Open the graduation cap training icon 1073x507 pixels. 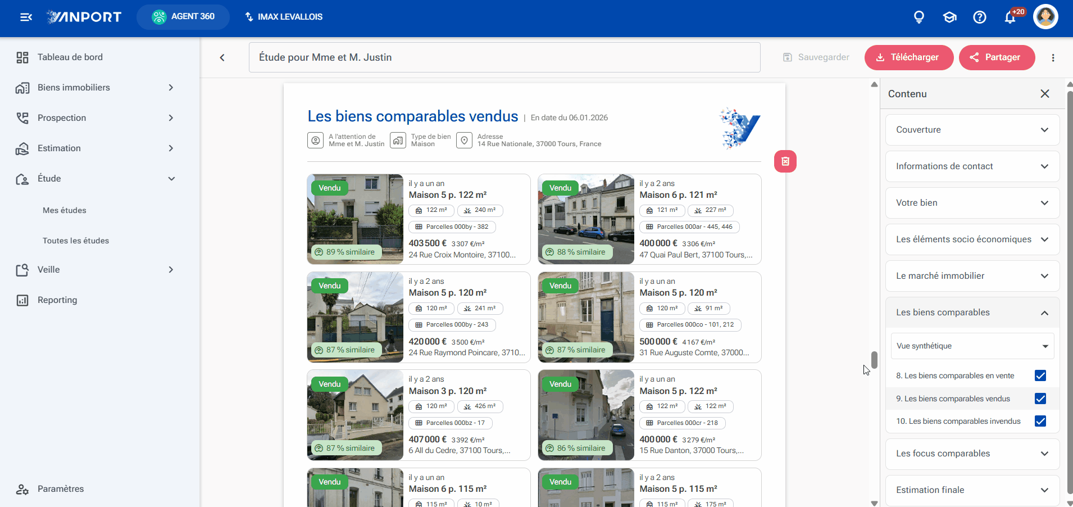click(949, 17)
